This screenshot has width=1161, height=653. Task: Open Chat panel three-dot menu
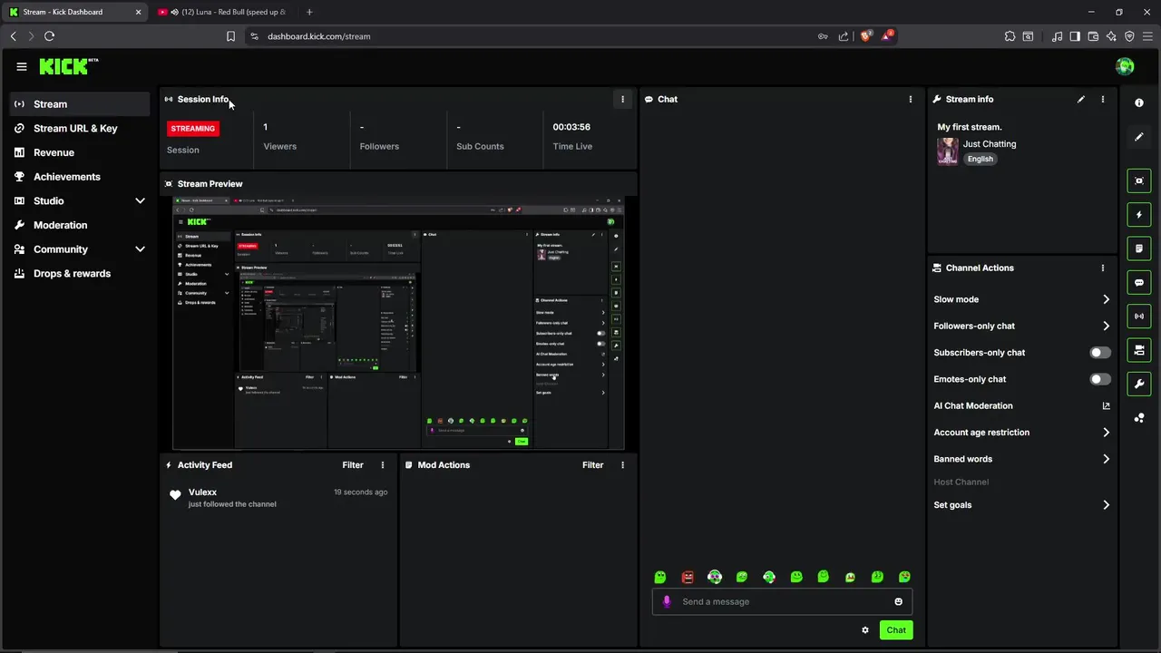(911, 99)
